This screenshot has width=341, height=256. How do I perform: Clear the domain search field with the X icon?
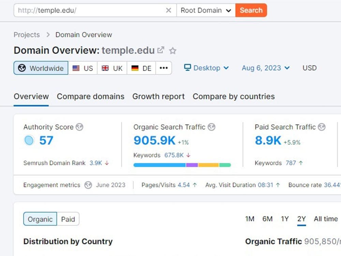coord(168,10)
